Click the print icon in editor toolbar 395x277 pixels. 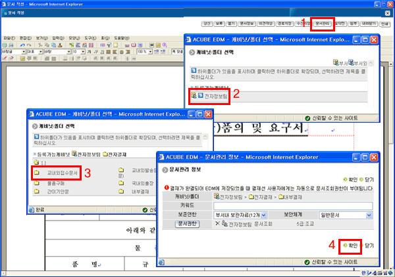tap(11, 45)
